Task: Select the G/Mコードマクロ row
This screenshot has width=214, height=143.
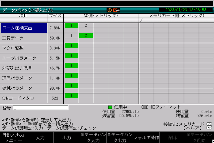Action: (24, 98)
